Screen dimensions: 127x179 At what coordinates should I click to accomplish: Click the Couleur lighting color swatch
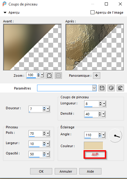pyautogui.click(x=94, y=146)
